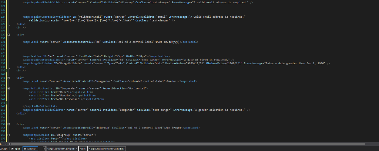This screenshot has width=379, height=151.
Task: Collapse the div block at line 154
Action: (x=9, y=124)
